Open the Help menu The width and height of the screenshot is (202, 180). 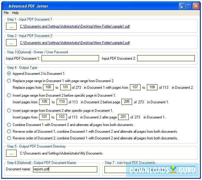point(15,13)
